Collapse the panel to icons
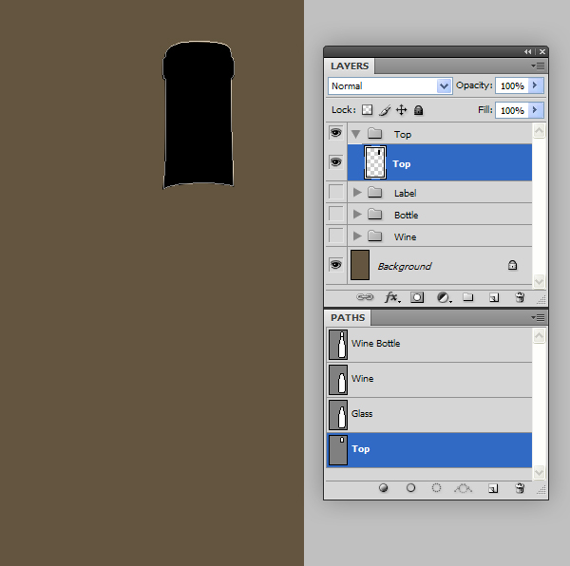 tap(528, 51)
